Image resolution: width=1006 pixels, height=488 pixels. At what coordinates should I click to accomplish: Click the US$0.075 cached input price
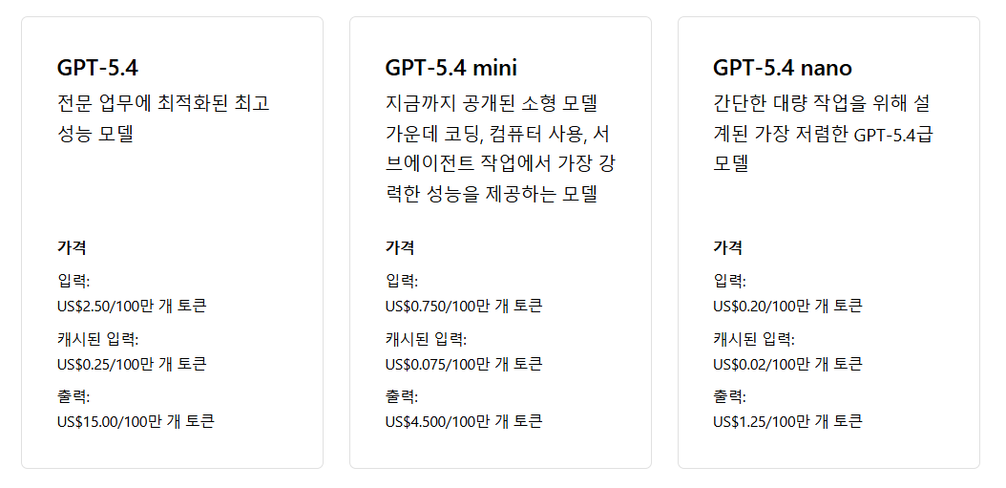tap(464, 364)
